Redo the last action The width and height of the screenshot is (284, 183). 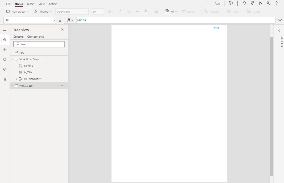pyautogui.click(x=252, y=3)
